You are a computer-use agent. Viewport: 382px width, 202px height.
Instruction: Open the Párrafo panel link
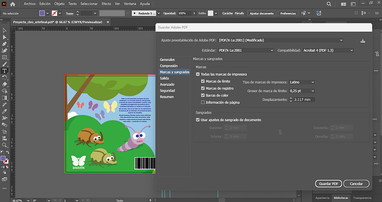tap(239, 13)
